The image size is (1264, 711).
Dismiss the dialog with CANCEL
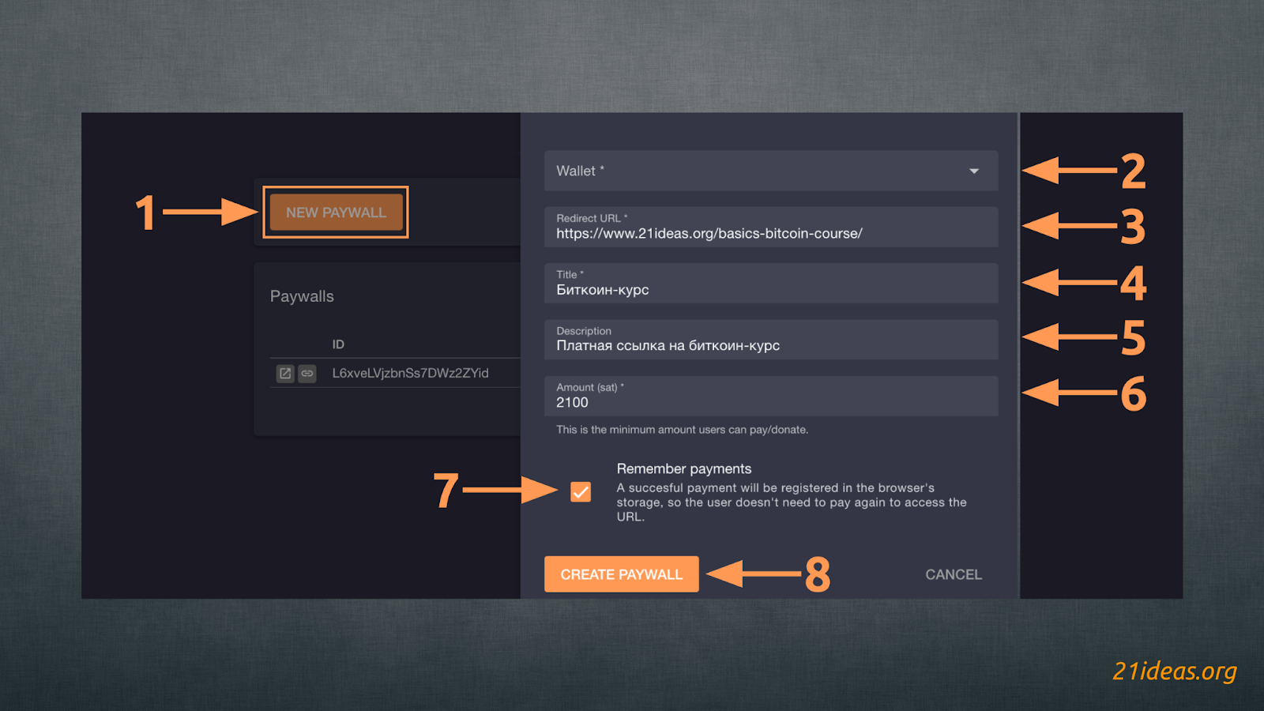(954, 574)
